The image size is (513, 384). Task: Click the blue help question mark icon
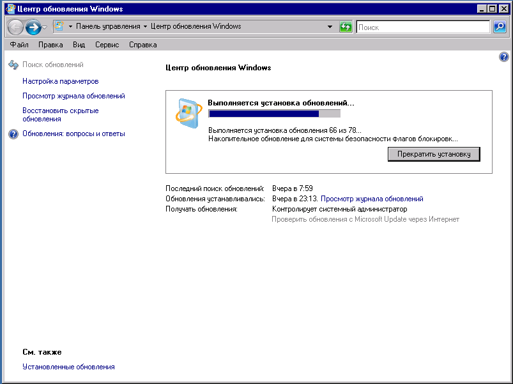point(504,57)
